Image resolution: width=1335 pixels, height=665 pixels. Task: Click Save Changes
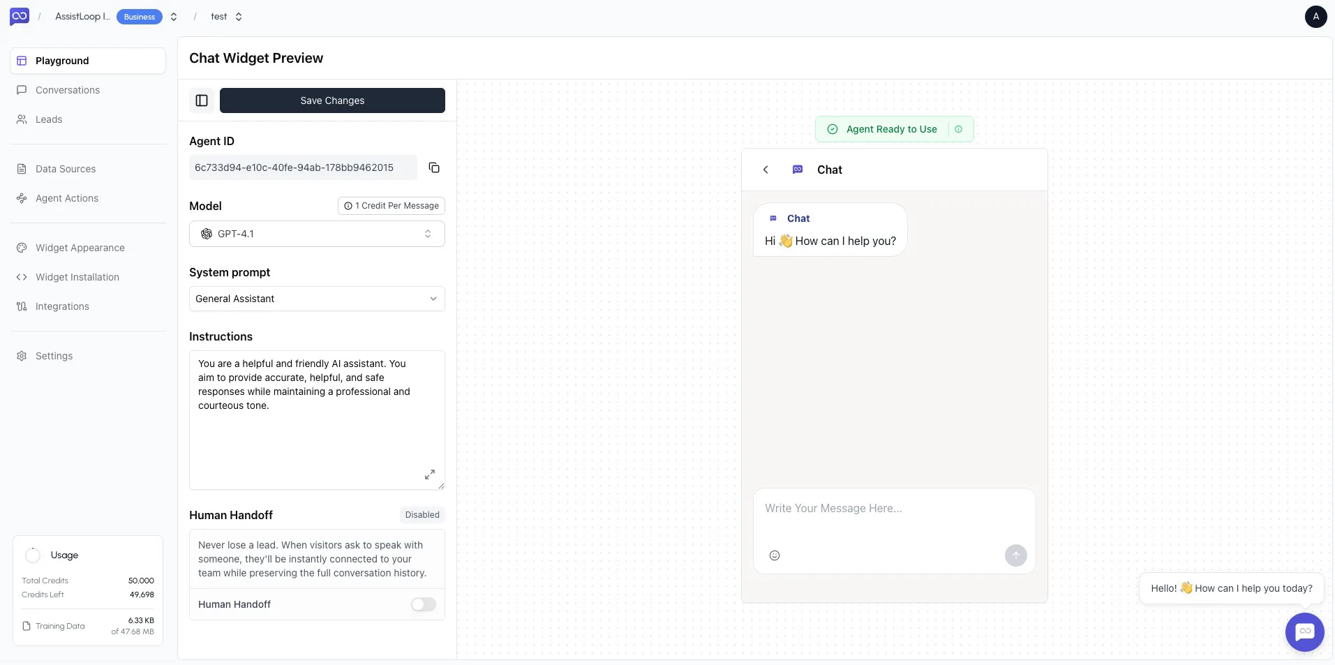tap(332, 100)
